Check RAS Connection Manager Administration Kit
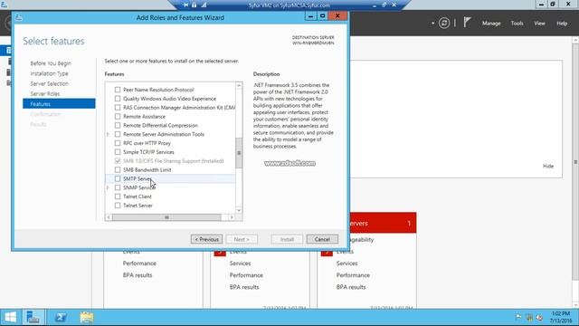579x326 pixels. tap(118, 107)
